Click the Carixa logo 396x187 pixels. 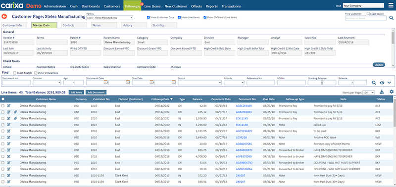point(12,5)
